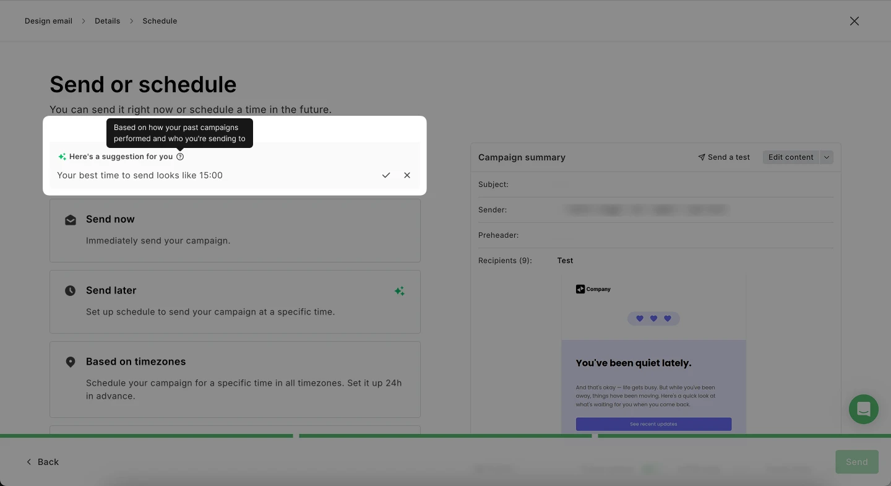Select the Based on timezones option

click(x=235, y=380)
